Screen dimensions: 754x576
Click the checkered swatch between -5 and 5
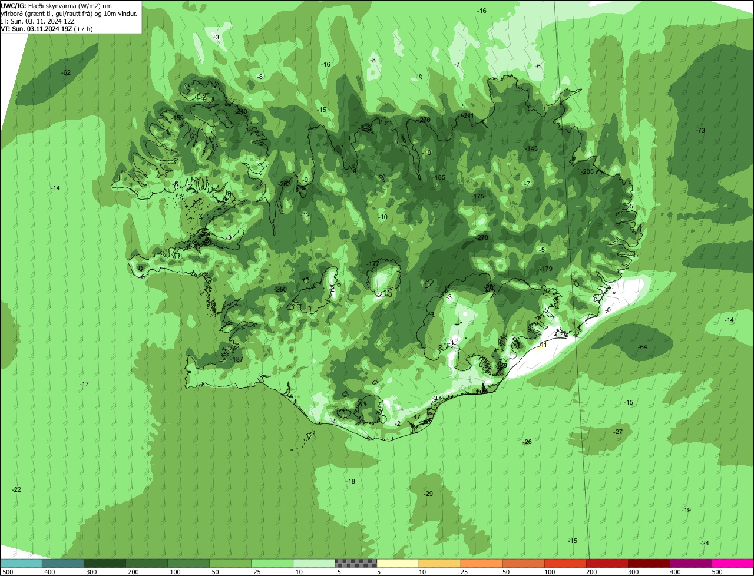[x=356, y=563]
